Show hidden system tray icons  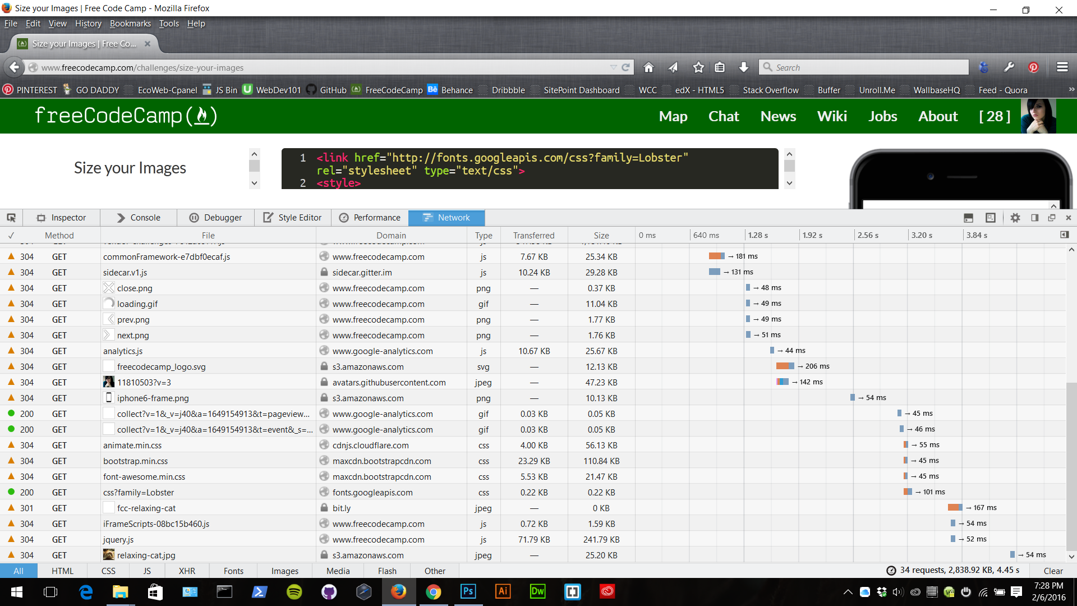(848, 591)
